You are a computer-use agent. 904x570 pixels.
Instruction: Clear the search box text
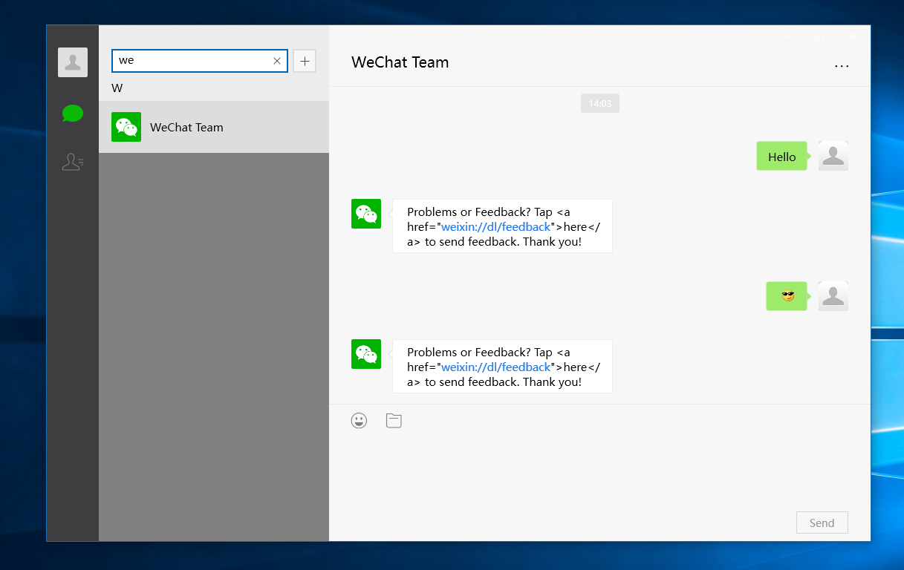(277, 61)
